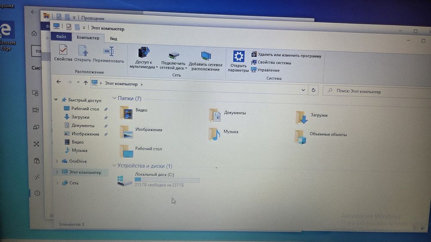Viewport: 431px width, 242px height.
Task: Select the Объемные объекты folder icon
Action: tap(300, 137)
